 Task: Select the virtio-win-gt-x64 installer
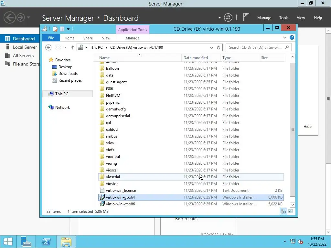click(x=191, y=197)
